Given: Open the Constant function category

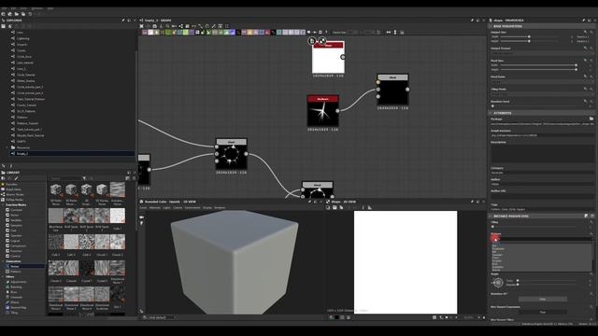Looking at the screenshot, I should (16, 210).
